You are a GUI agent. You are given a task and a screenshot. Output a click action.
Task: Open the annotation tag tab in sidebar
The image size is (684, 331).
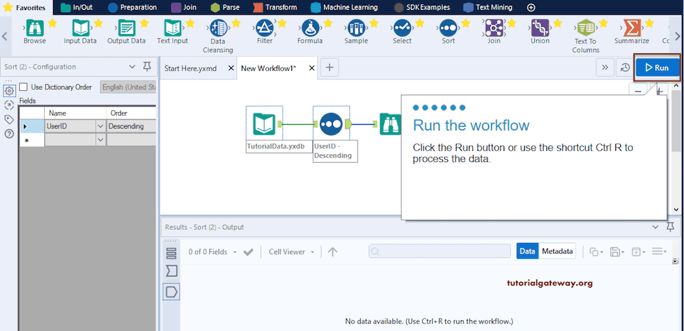[x=9, y=119]
